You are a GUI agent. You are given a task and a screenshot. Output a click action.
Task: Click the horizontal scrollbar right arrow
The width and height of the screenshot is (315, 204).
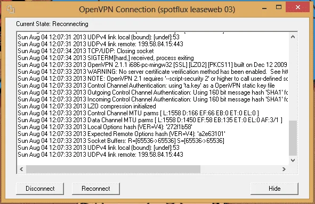pyautogui.click(x=284, y=169)
